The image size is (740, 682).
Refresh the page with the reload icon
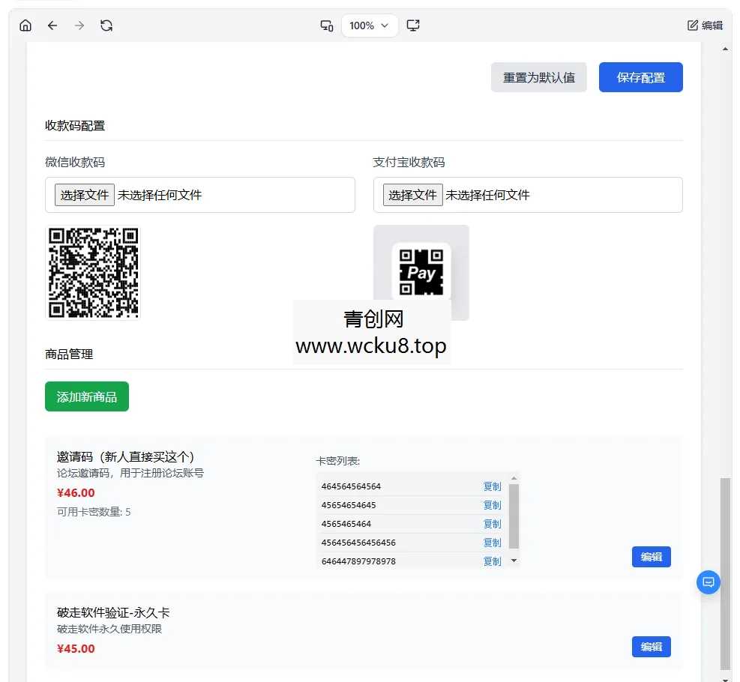[x=106, y=25]
